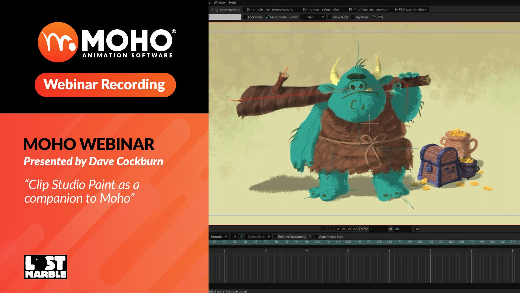This screenshot has width=520, height=293.
Task: Click the Play button in playback controls
Action: coord(338,229)
